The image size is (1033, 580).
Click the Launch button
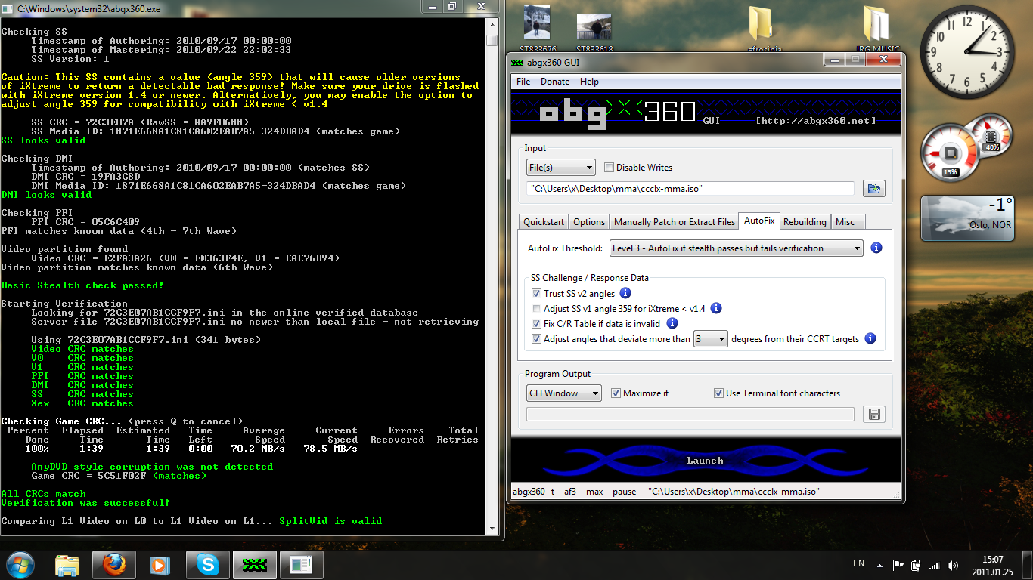(x=705, y=461)
